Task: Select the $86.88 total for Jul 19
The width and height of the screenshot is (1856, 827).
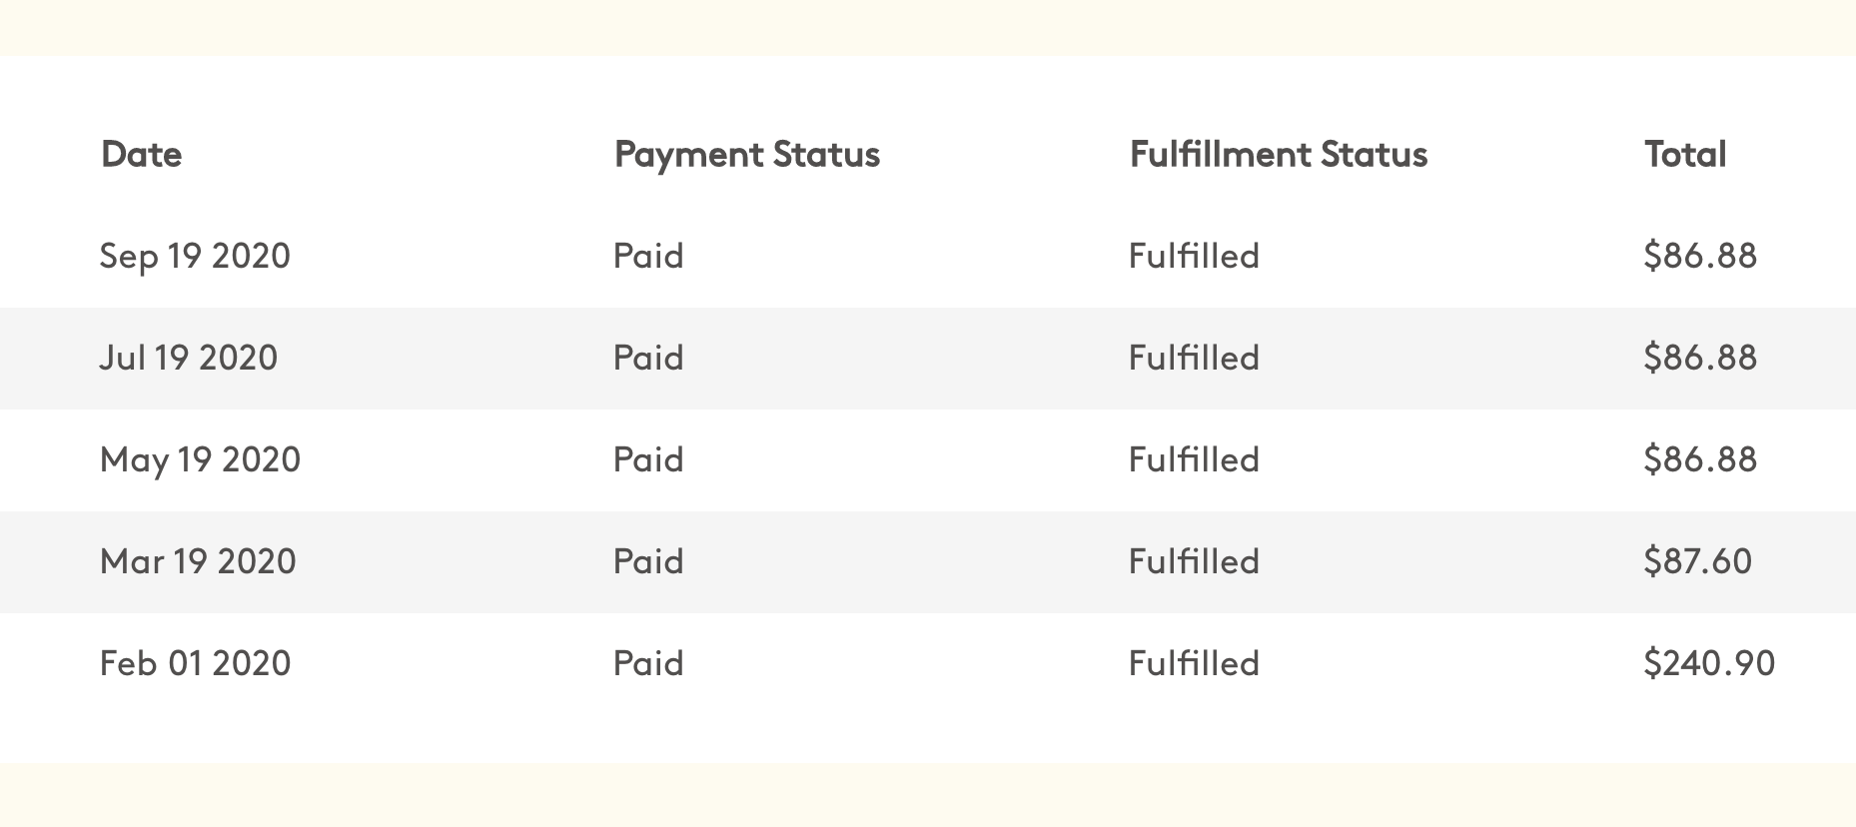Action: point(1700,358)
